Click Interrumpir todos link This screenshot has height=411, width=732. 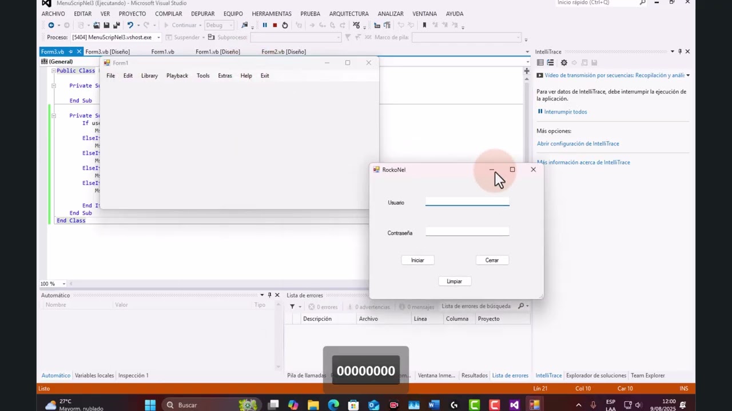(x=565, y=112)
